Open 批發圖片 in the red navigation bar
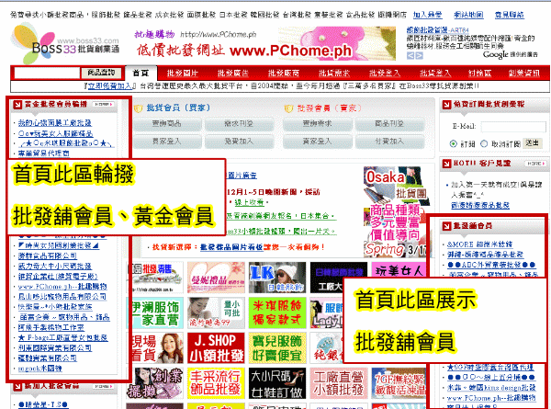 183,74
